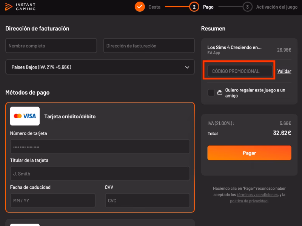Expand country list via chevron arrow
This screenshot has width=302, height=226.
tap(187, 67)
